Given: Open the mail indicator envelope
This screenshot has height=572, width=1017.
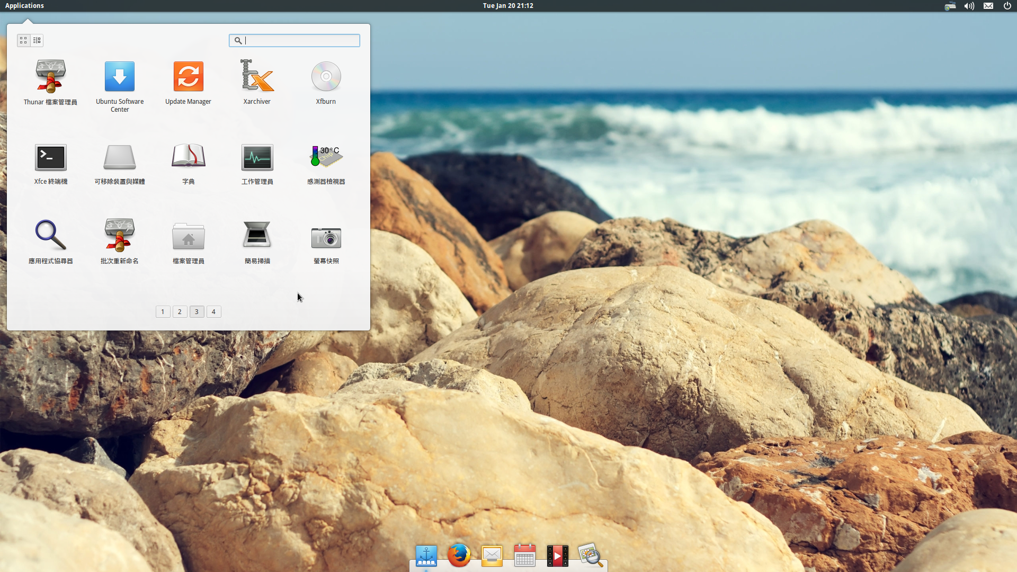Looking at the screenshot, I should (x=988, y=6).
